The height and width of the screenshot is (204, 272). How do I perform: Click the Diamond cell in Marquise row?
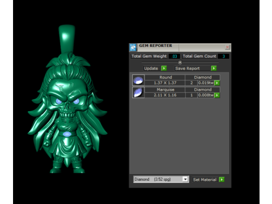click(x=203, y=90)
